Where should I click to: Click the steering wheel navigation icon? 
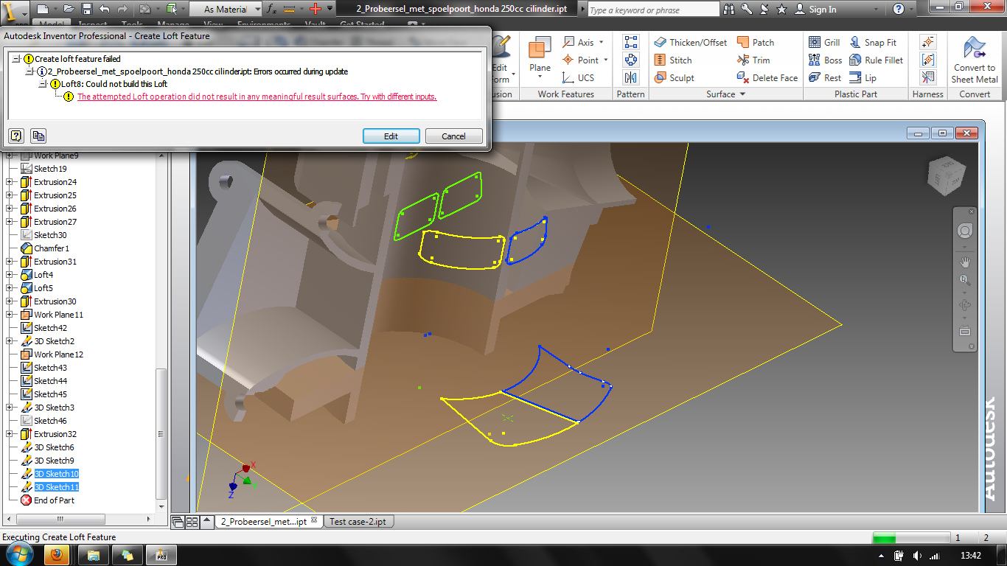point(964,231)
